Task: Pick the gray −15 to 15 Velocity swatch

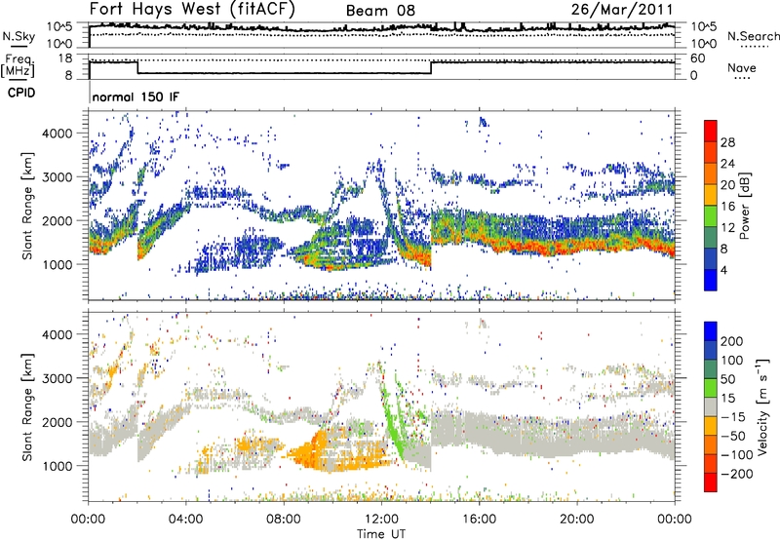Action: click(x=711, y=406)
